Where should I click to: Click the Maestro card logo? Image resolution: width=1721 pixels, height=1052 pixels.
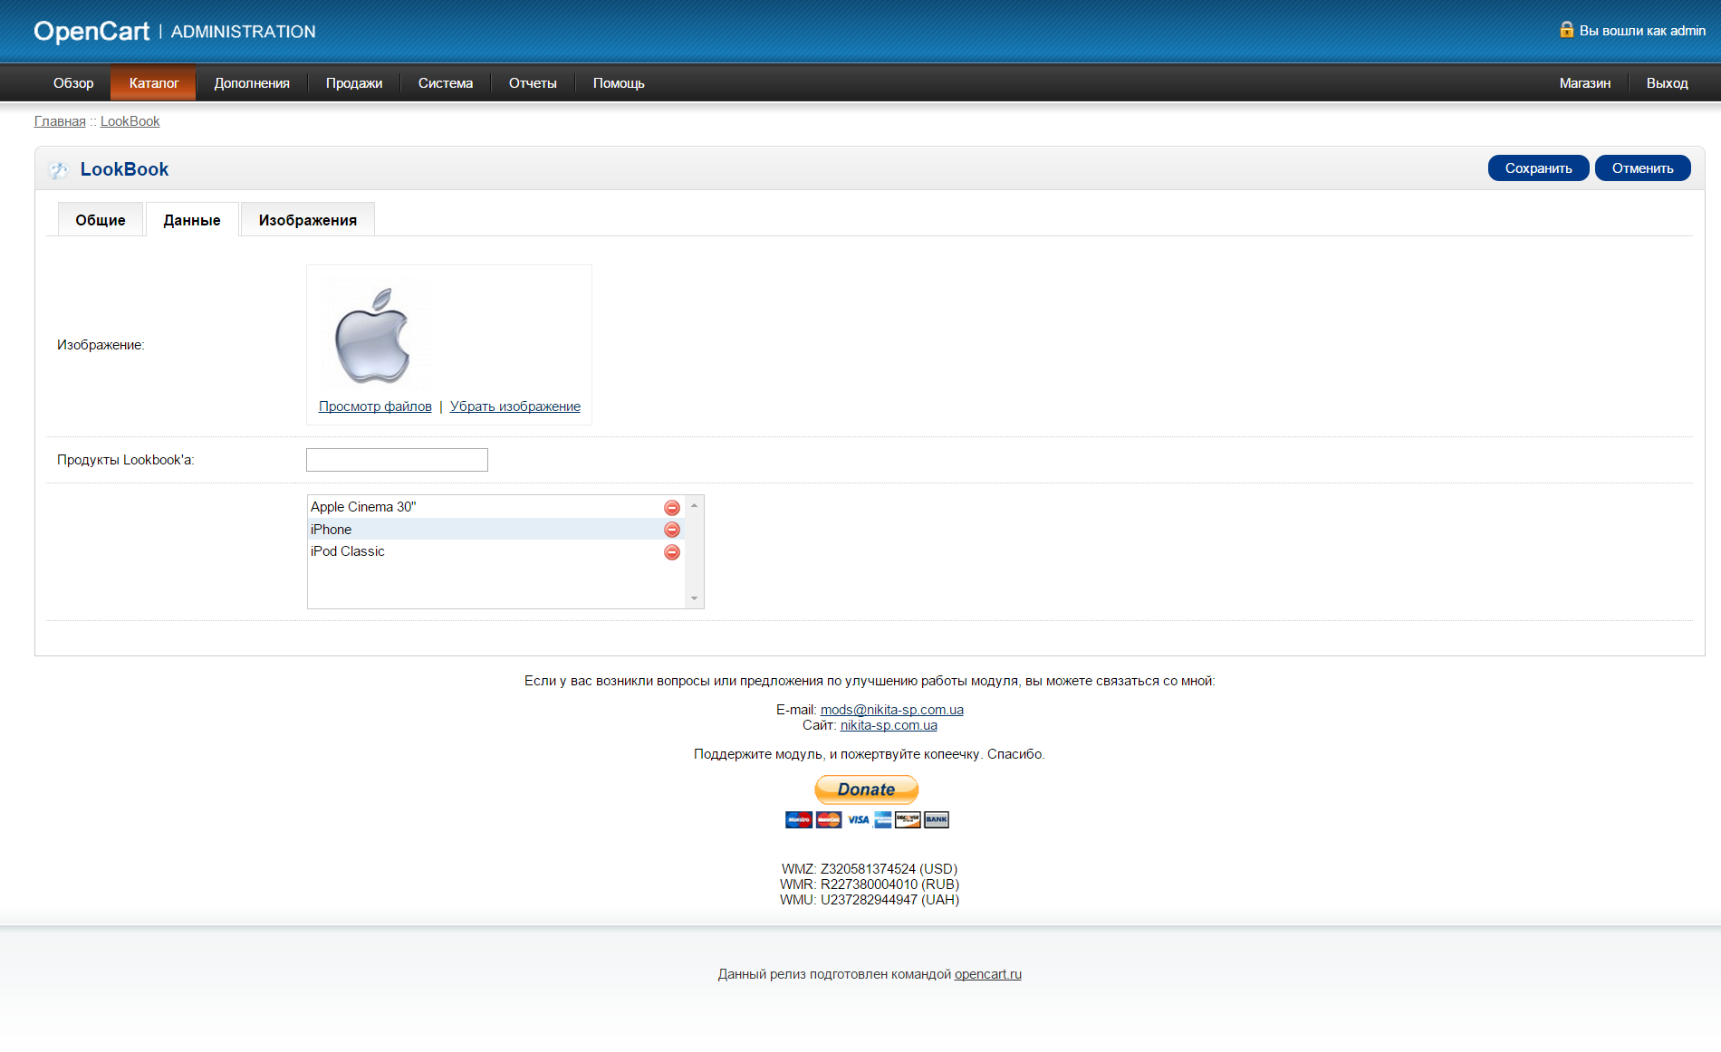click(799, 820)
